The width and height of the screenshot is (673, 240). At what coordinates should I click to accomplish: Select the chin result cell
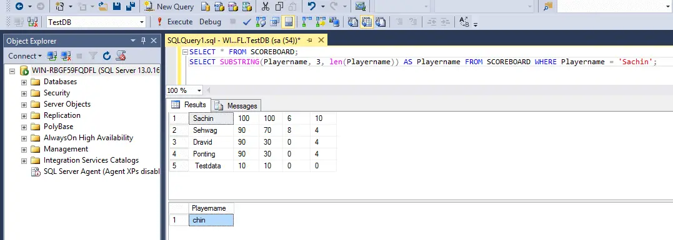211,220
